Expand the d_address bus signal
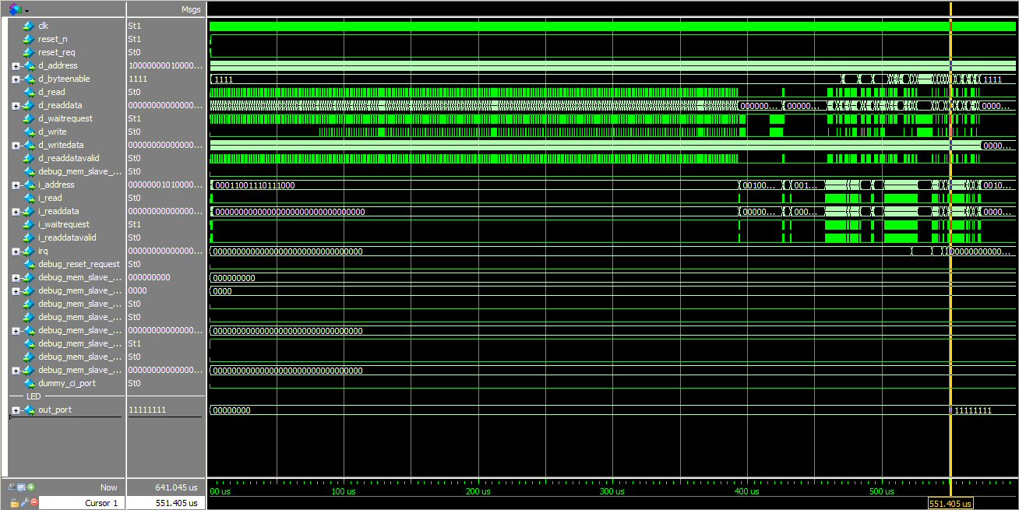The image size is (1019, 510). coord(16,66)
